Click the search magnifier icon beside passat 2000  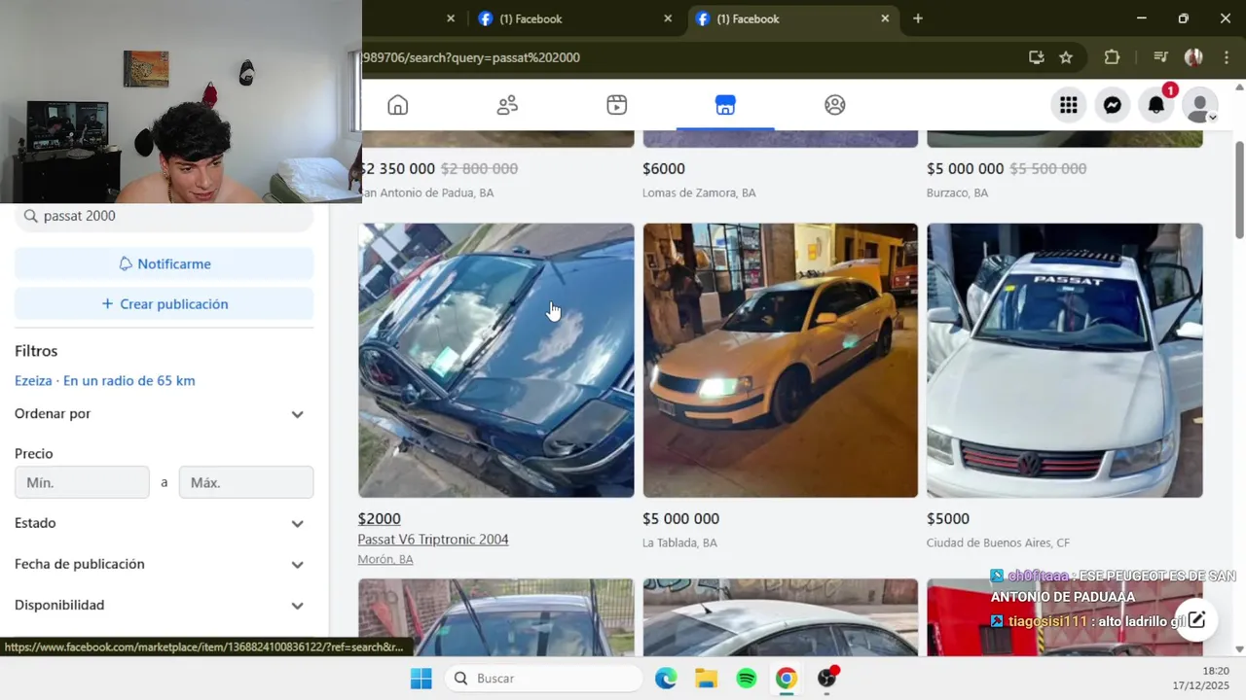[x=31, y=216]
